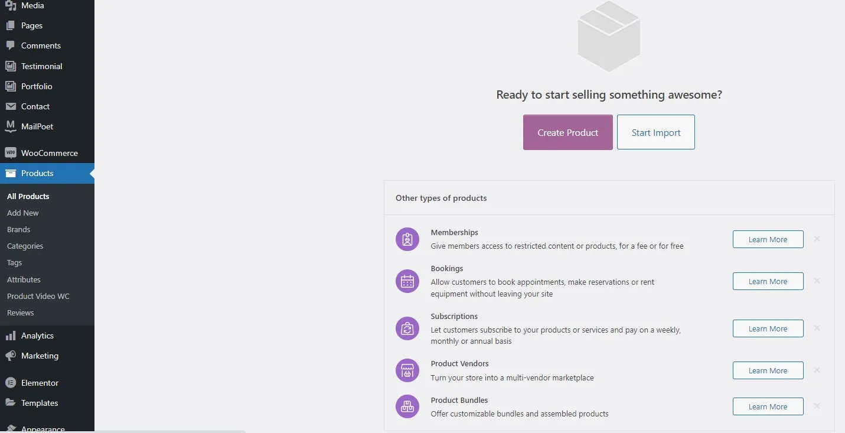Open the Appearance menu item
This screenshot has height=433, width=845.
coord(47,428)
